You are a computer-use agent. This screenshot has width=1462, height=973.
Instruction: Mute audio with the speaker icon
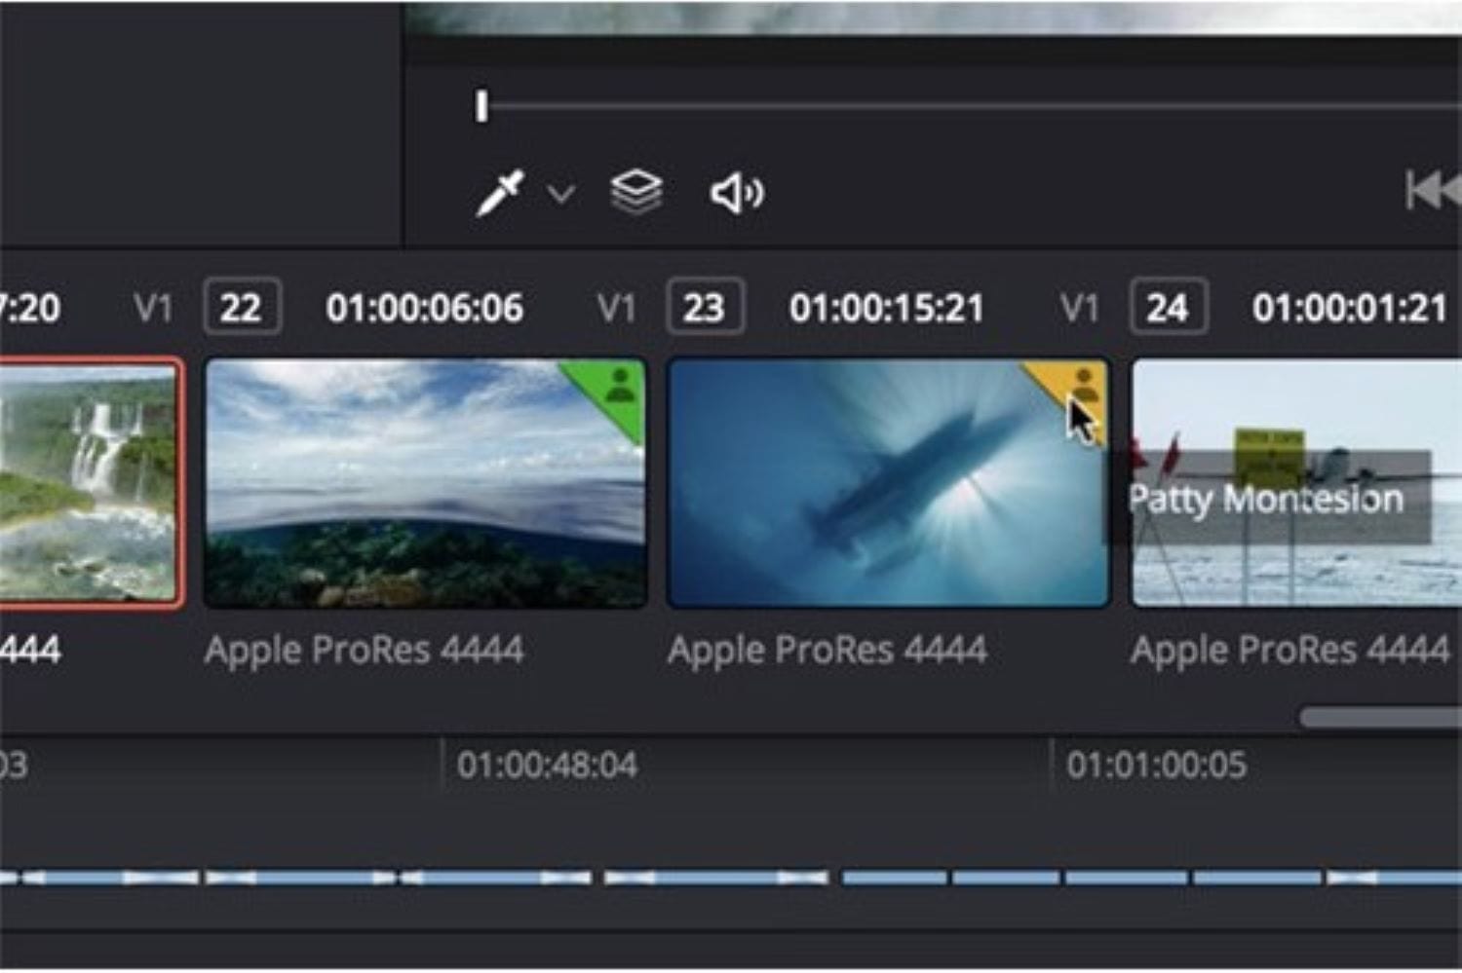[736, 193]
